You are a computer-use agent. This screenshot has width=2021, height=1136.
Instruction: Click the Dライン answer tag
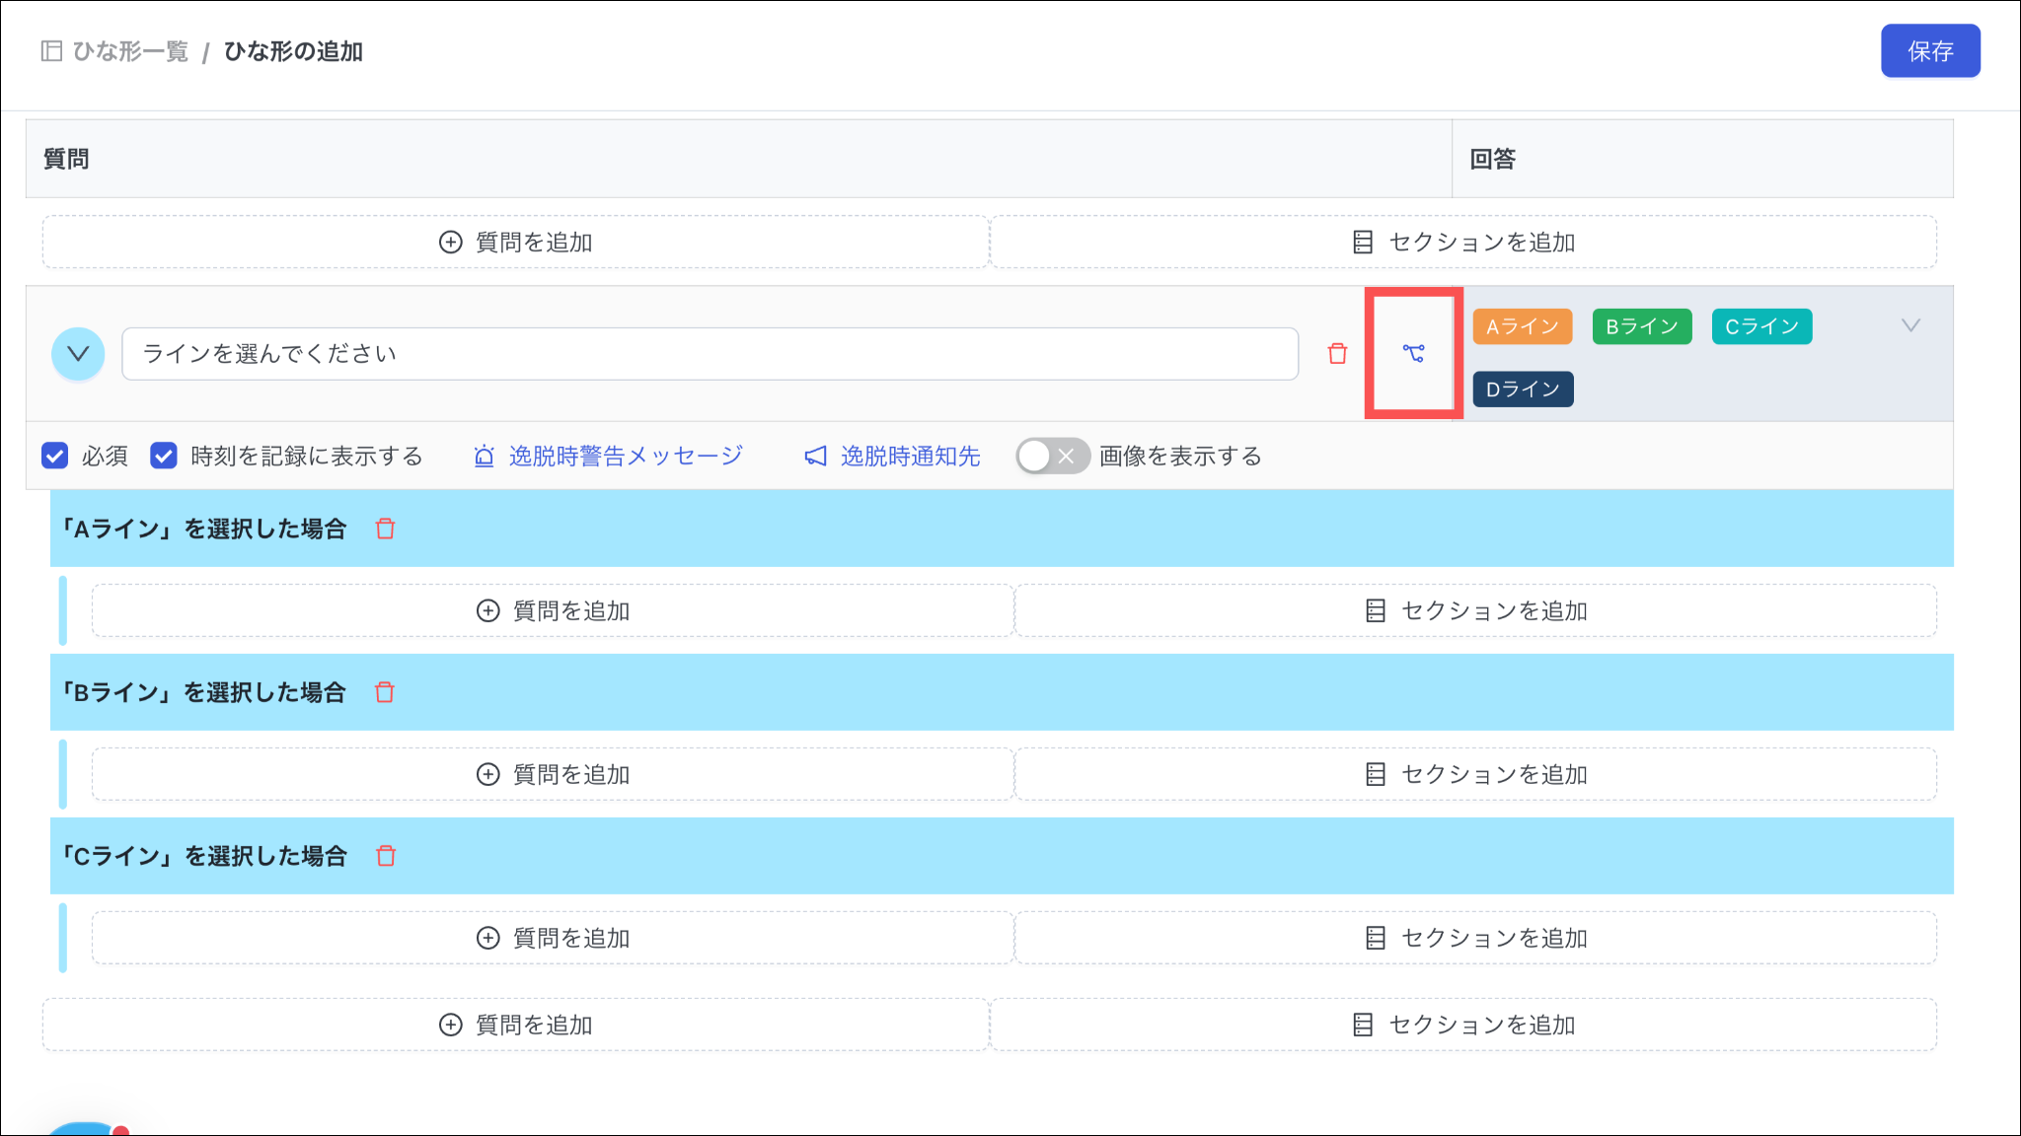click(1523, 390)
